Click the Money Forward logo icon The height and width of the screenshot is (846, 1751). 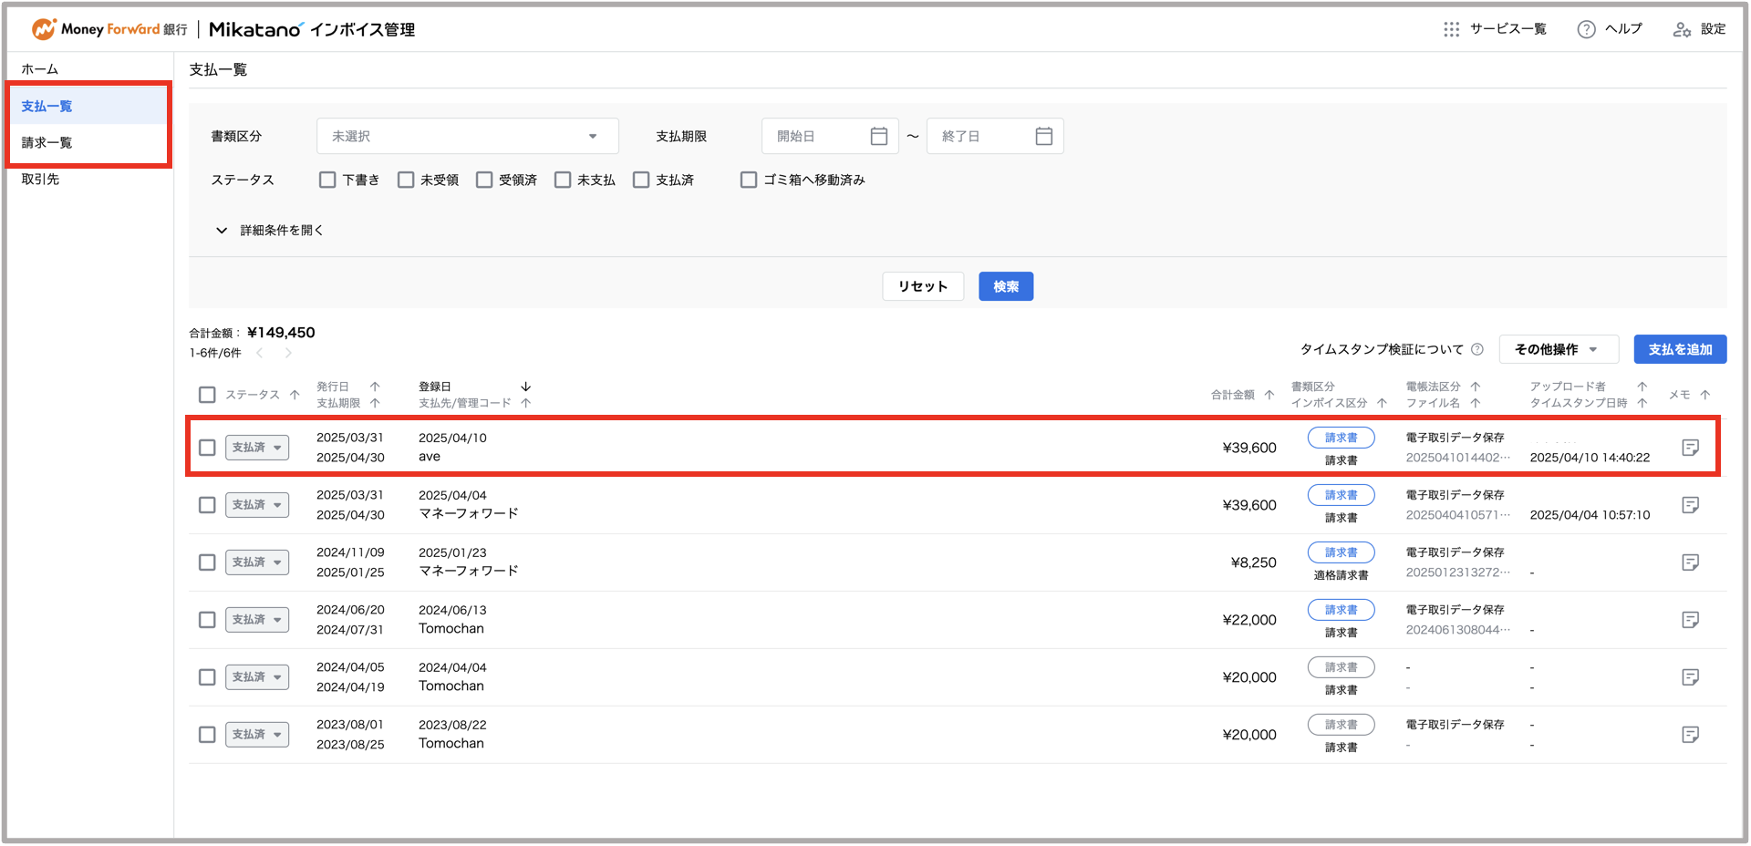[x=43, y=29]
